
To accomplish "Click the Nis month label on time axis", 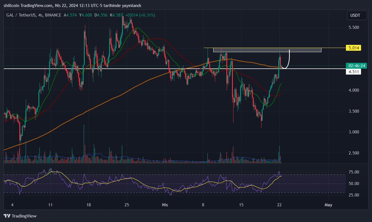I will pos(165,205).
